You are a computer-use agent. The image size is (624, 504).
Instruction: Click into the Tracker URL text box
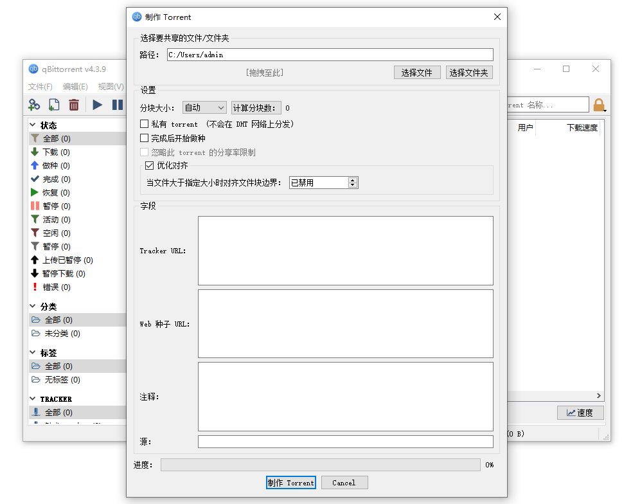point(345,251)
